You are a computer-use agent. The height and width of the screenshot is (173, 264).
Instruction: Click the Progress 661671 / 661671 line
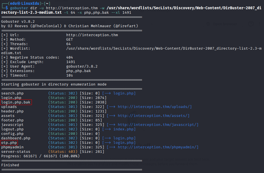pos(40,156)
